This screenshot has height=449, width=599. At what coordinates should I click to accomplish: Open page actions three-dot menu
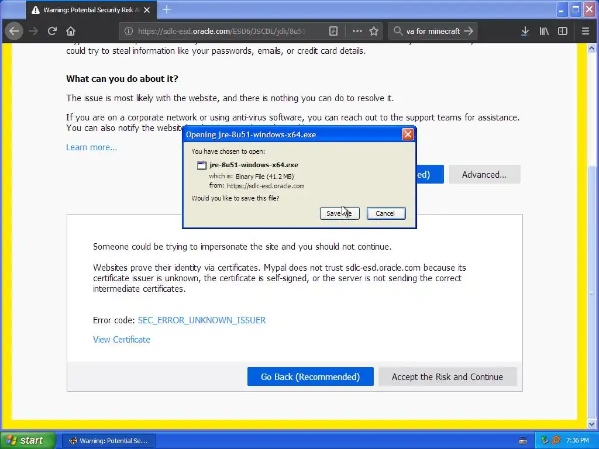click(357, 31)
